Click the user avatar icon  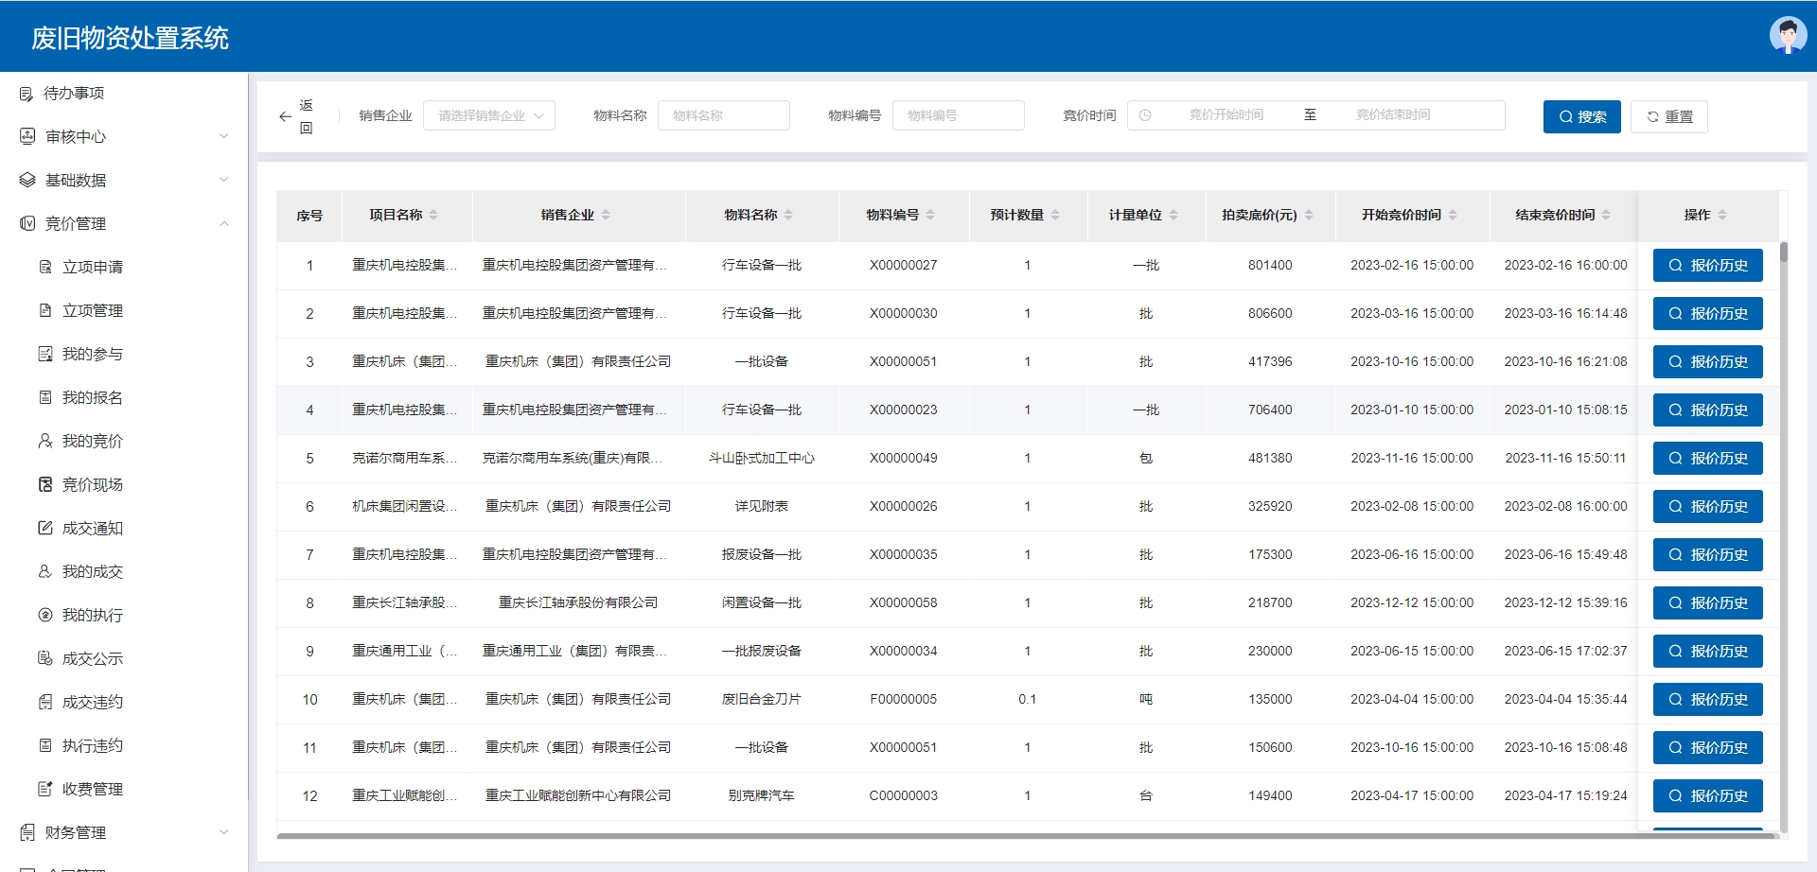tap(1787, 36)
